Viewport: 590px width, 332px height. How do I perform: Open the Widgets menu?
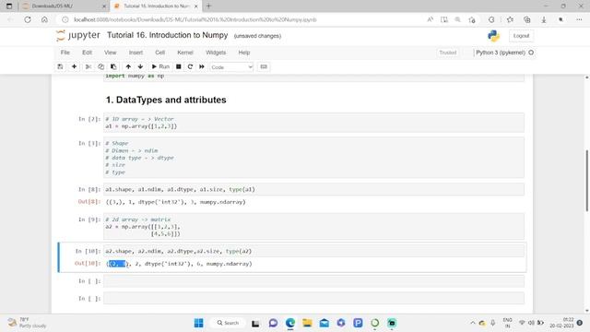tap(216, 53)
